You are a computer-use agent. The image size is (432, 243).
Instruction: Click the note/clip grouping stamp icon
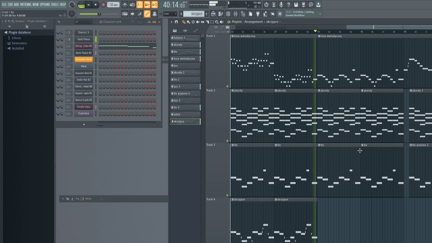(x=155, y=14)
